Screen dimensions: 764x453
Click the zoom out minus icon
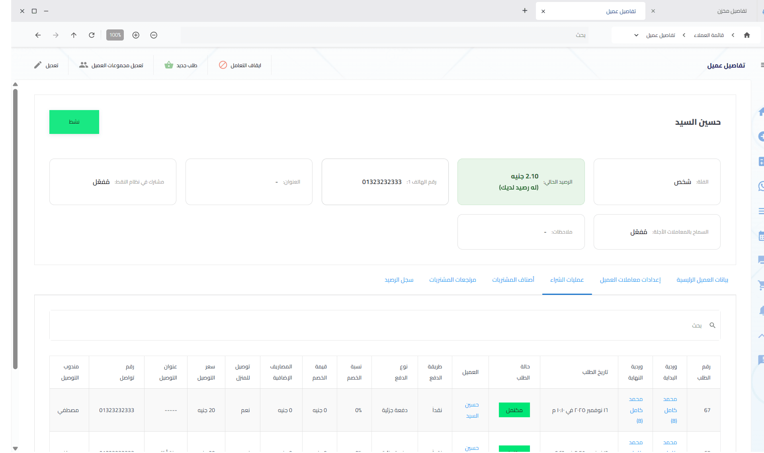click(x=154, y=35)
